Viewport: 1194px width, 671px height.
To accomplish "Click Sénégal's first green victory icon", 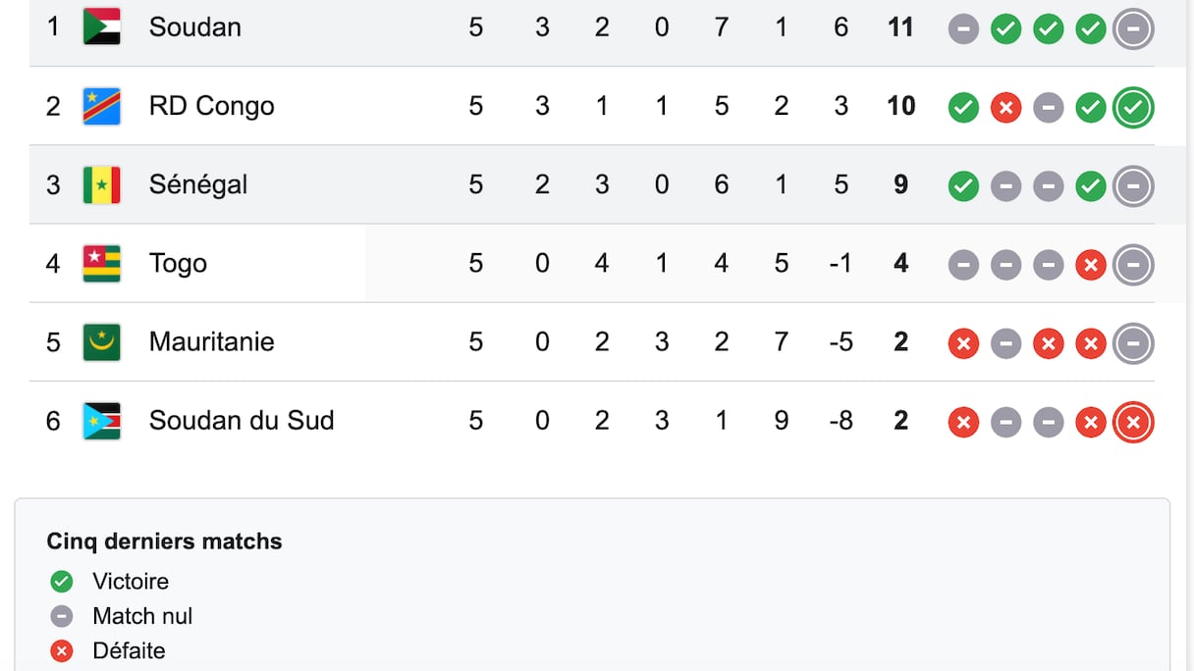I will (963, 186).
